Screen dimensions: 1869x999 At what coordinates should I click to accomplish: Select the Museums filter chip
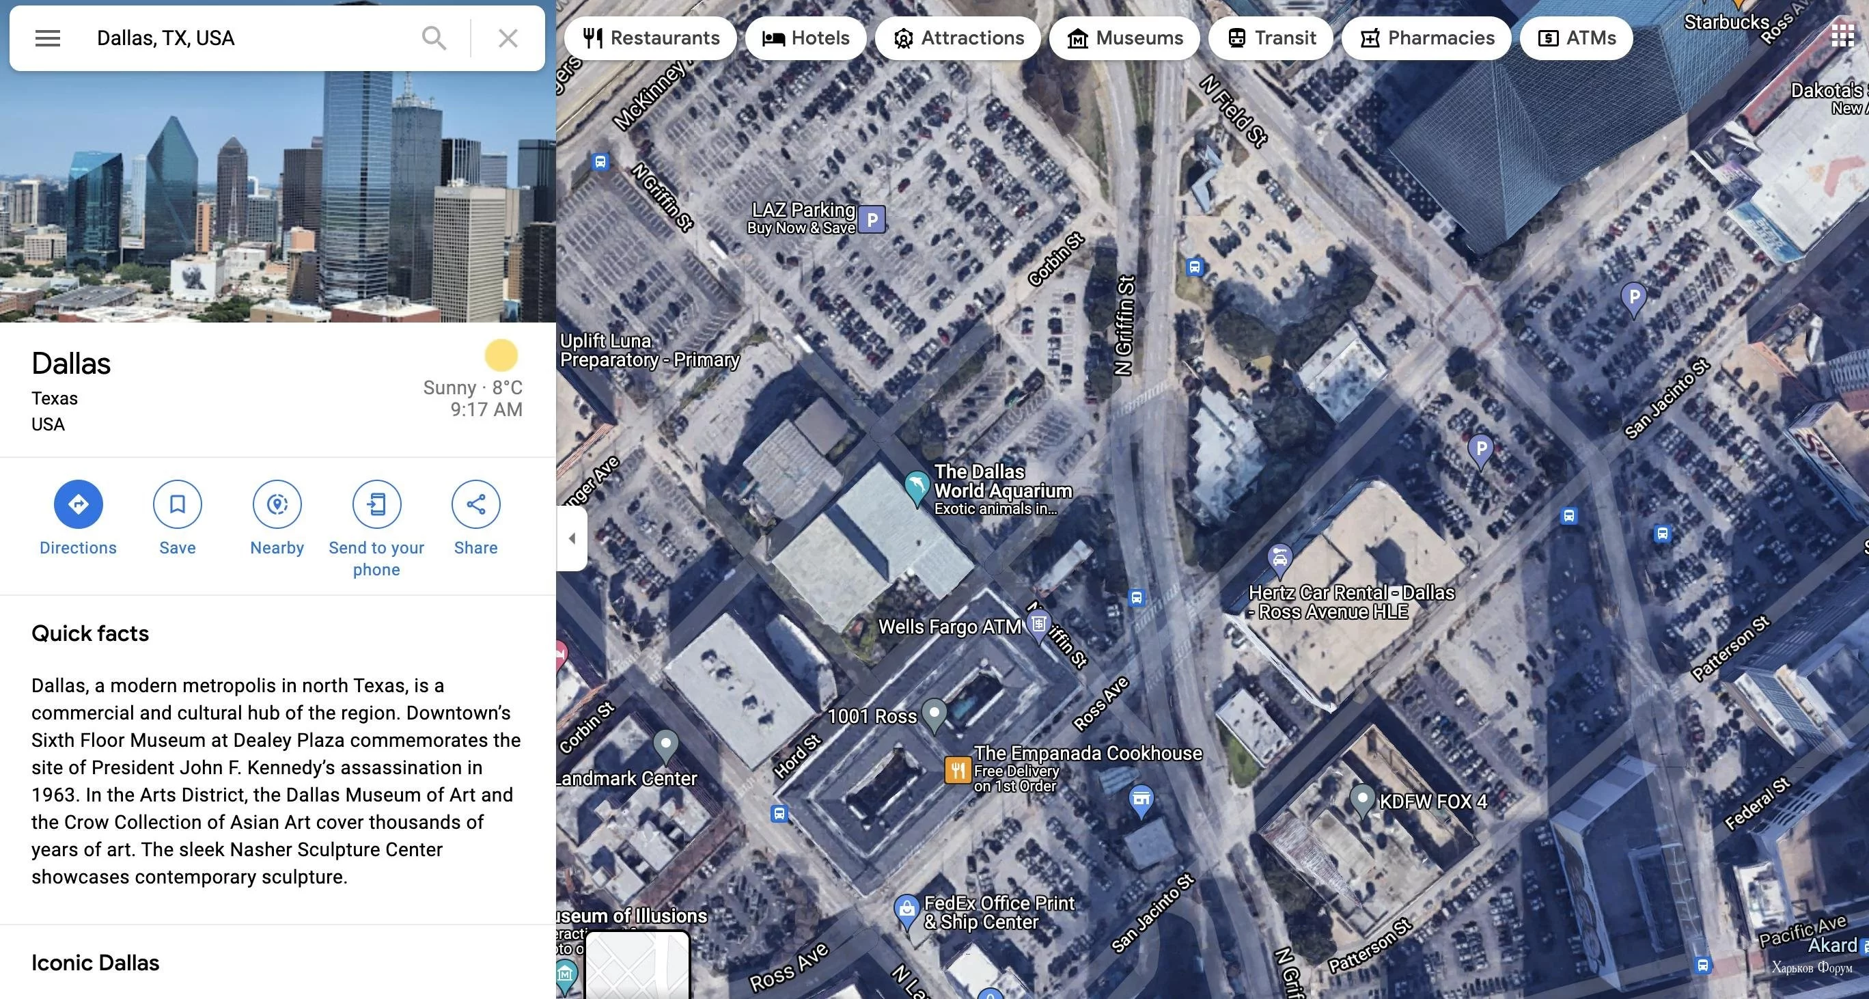[1124, 38]
